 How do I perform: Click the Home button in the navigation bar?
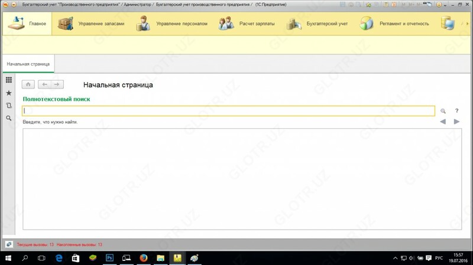click(x=28, y=84)
